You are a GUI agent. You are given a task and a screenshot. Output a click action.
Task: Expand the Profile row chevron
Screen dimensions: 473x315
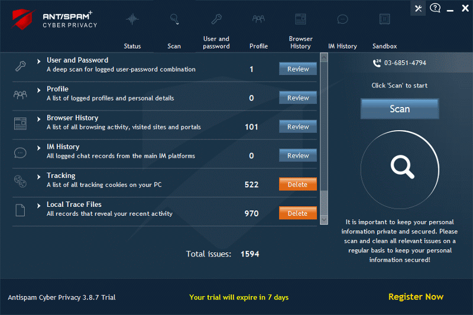(x=38, y=90)
